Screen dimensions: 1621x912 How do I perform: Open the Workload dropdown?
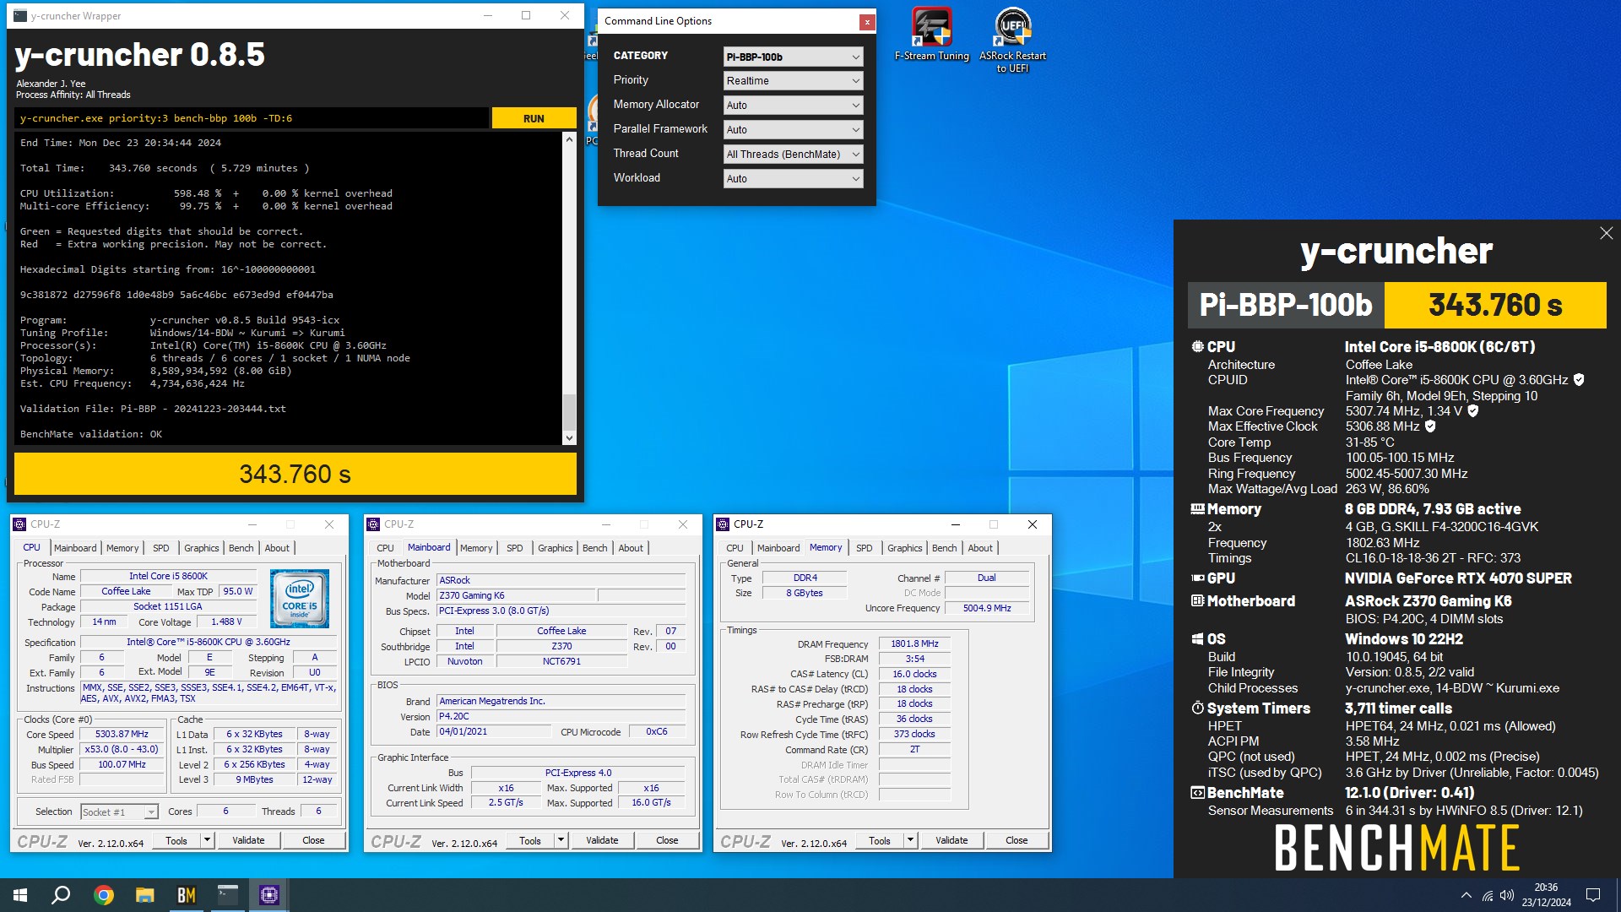click(x=793, y=179)
